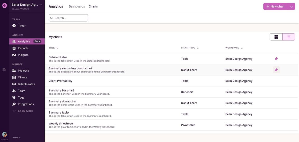Click the Reports document icon
This screenshot has height=142, width=299.
click(x=14, y=48)
